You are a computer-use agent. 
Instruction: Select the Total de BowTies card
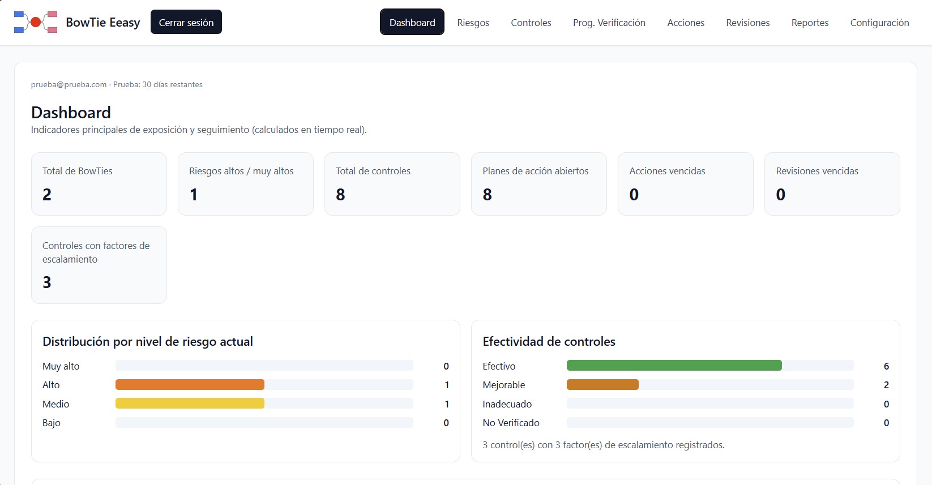(x=99, y=184)
